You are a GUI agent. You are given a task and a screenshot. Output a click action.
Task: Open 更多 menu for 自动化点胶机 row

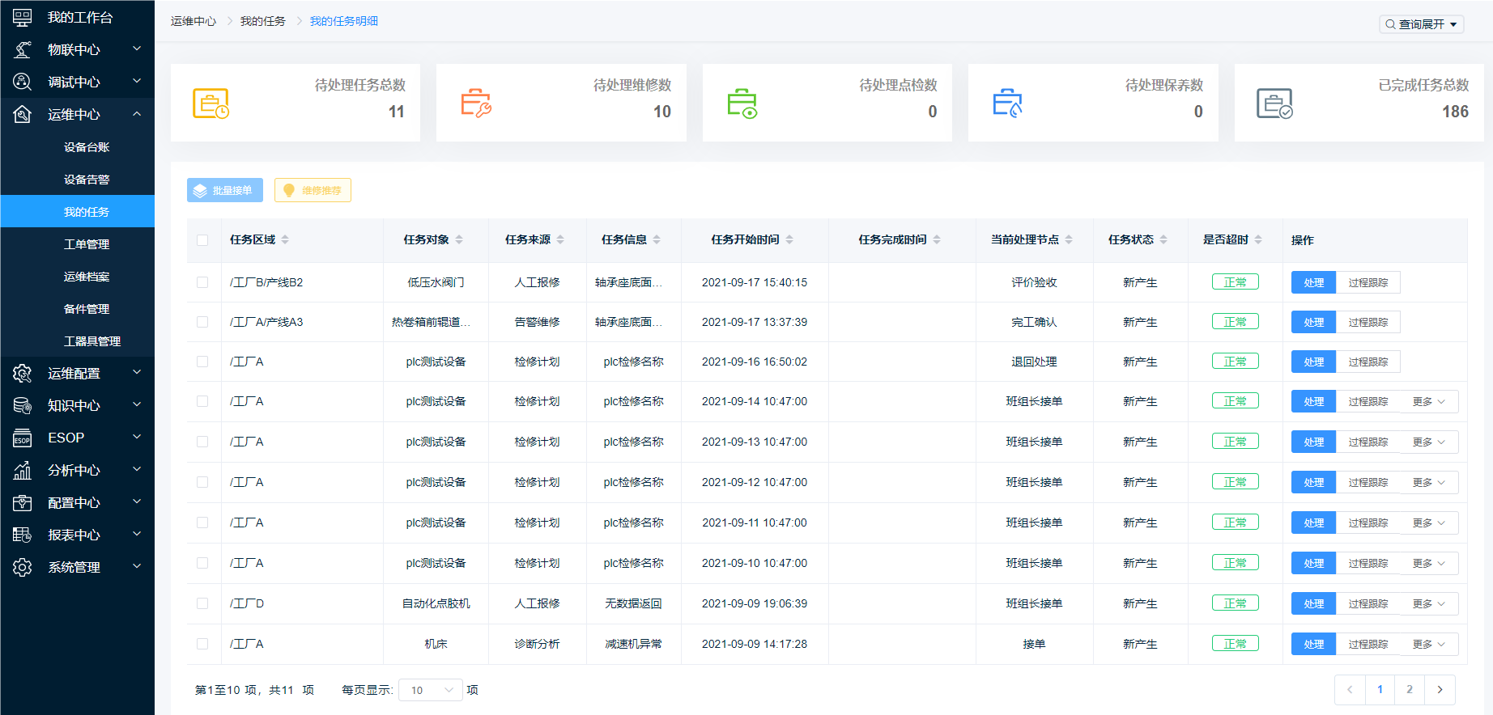click(1429, 603)
